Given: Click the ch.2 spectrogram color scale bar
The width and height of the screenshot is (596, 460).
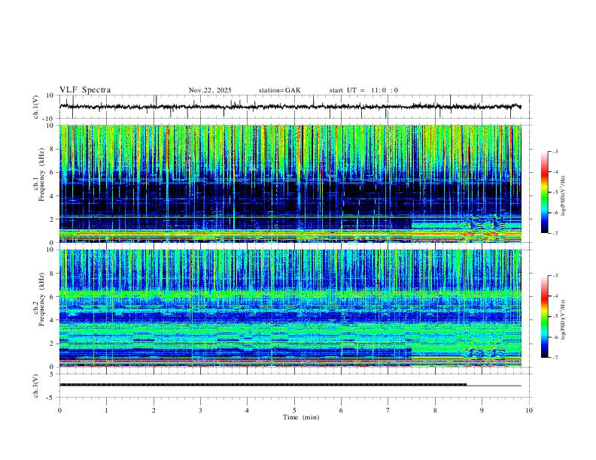Looking at the screenshot, I should pos(545,316).
